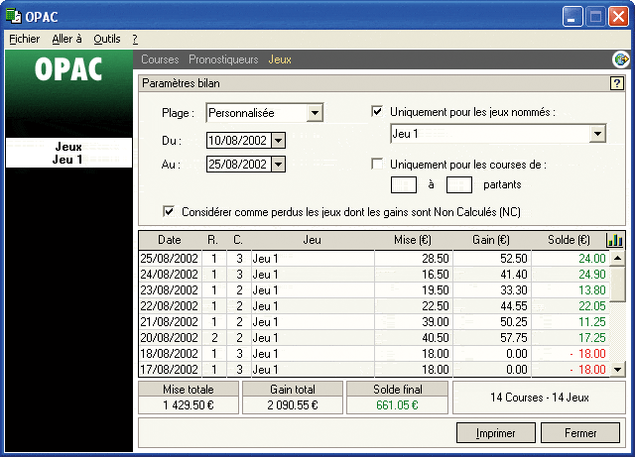Switch to the Courses tab
The height and width of the screenshot is (457, 635).
pos(160,60)
